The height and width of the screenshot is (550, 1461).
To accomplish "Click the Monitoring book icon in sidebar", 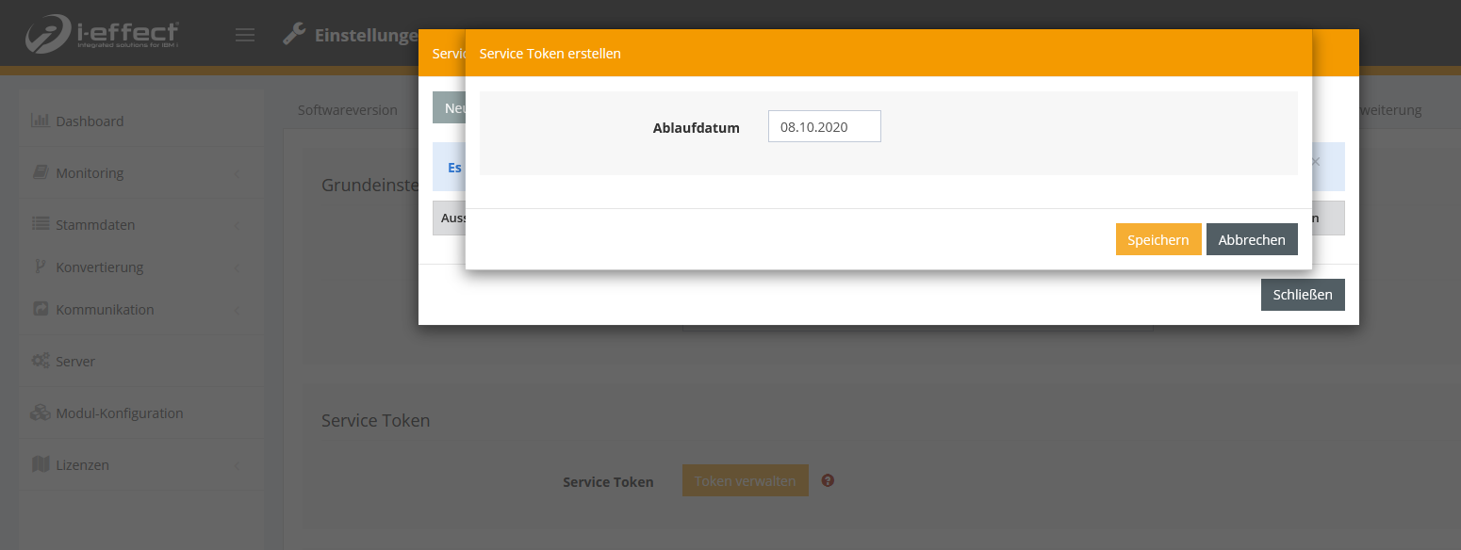I will 40,172.
